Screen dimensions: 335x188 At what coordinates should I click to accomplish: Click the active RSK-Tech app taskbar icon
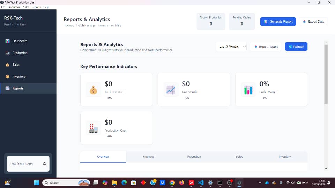(x=239, y=183)
